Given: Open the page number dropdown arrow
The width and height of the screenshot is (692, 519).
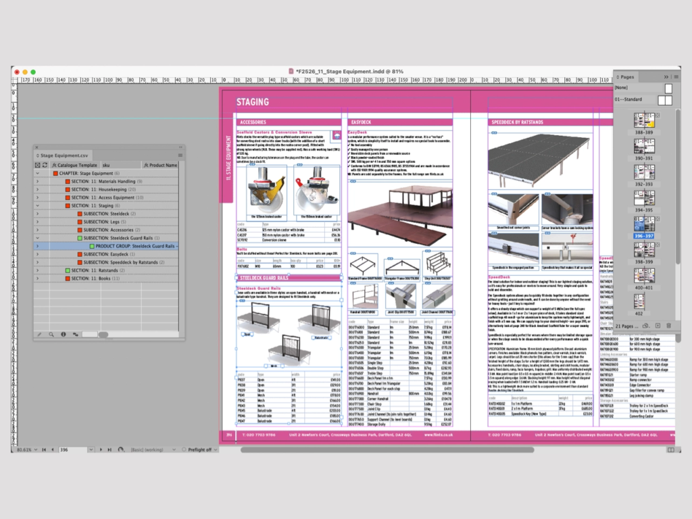Looking at the screenshot, I should pos(91,449).
